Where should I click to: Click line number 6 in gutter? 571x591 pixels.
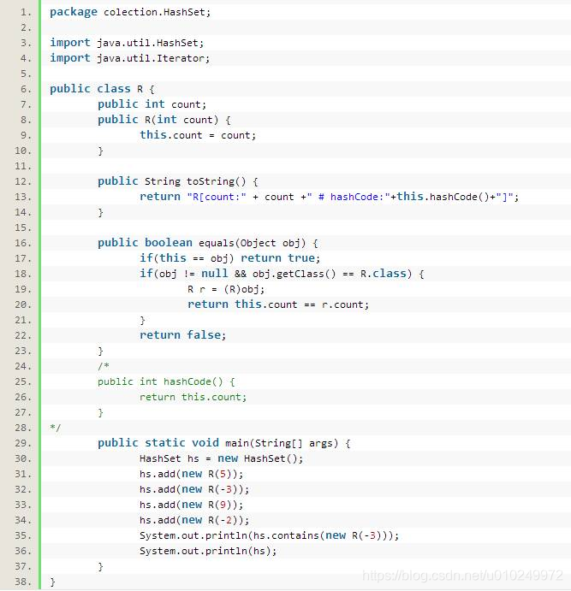click(26, 89)
